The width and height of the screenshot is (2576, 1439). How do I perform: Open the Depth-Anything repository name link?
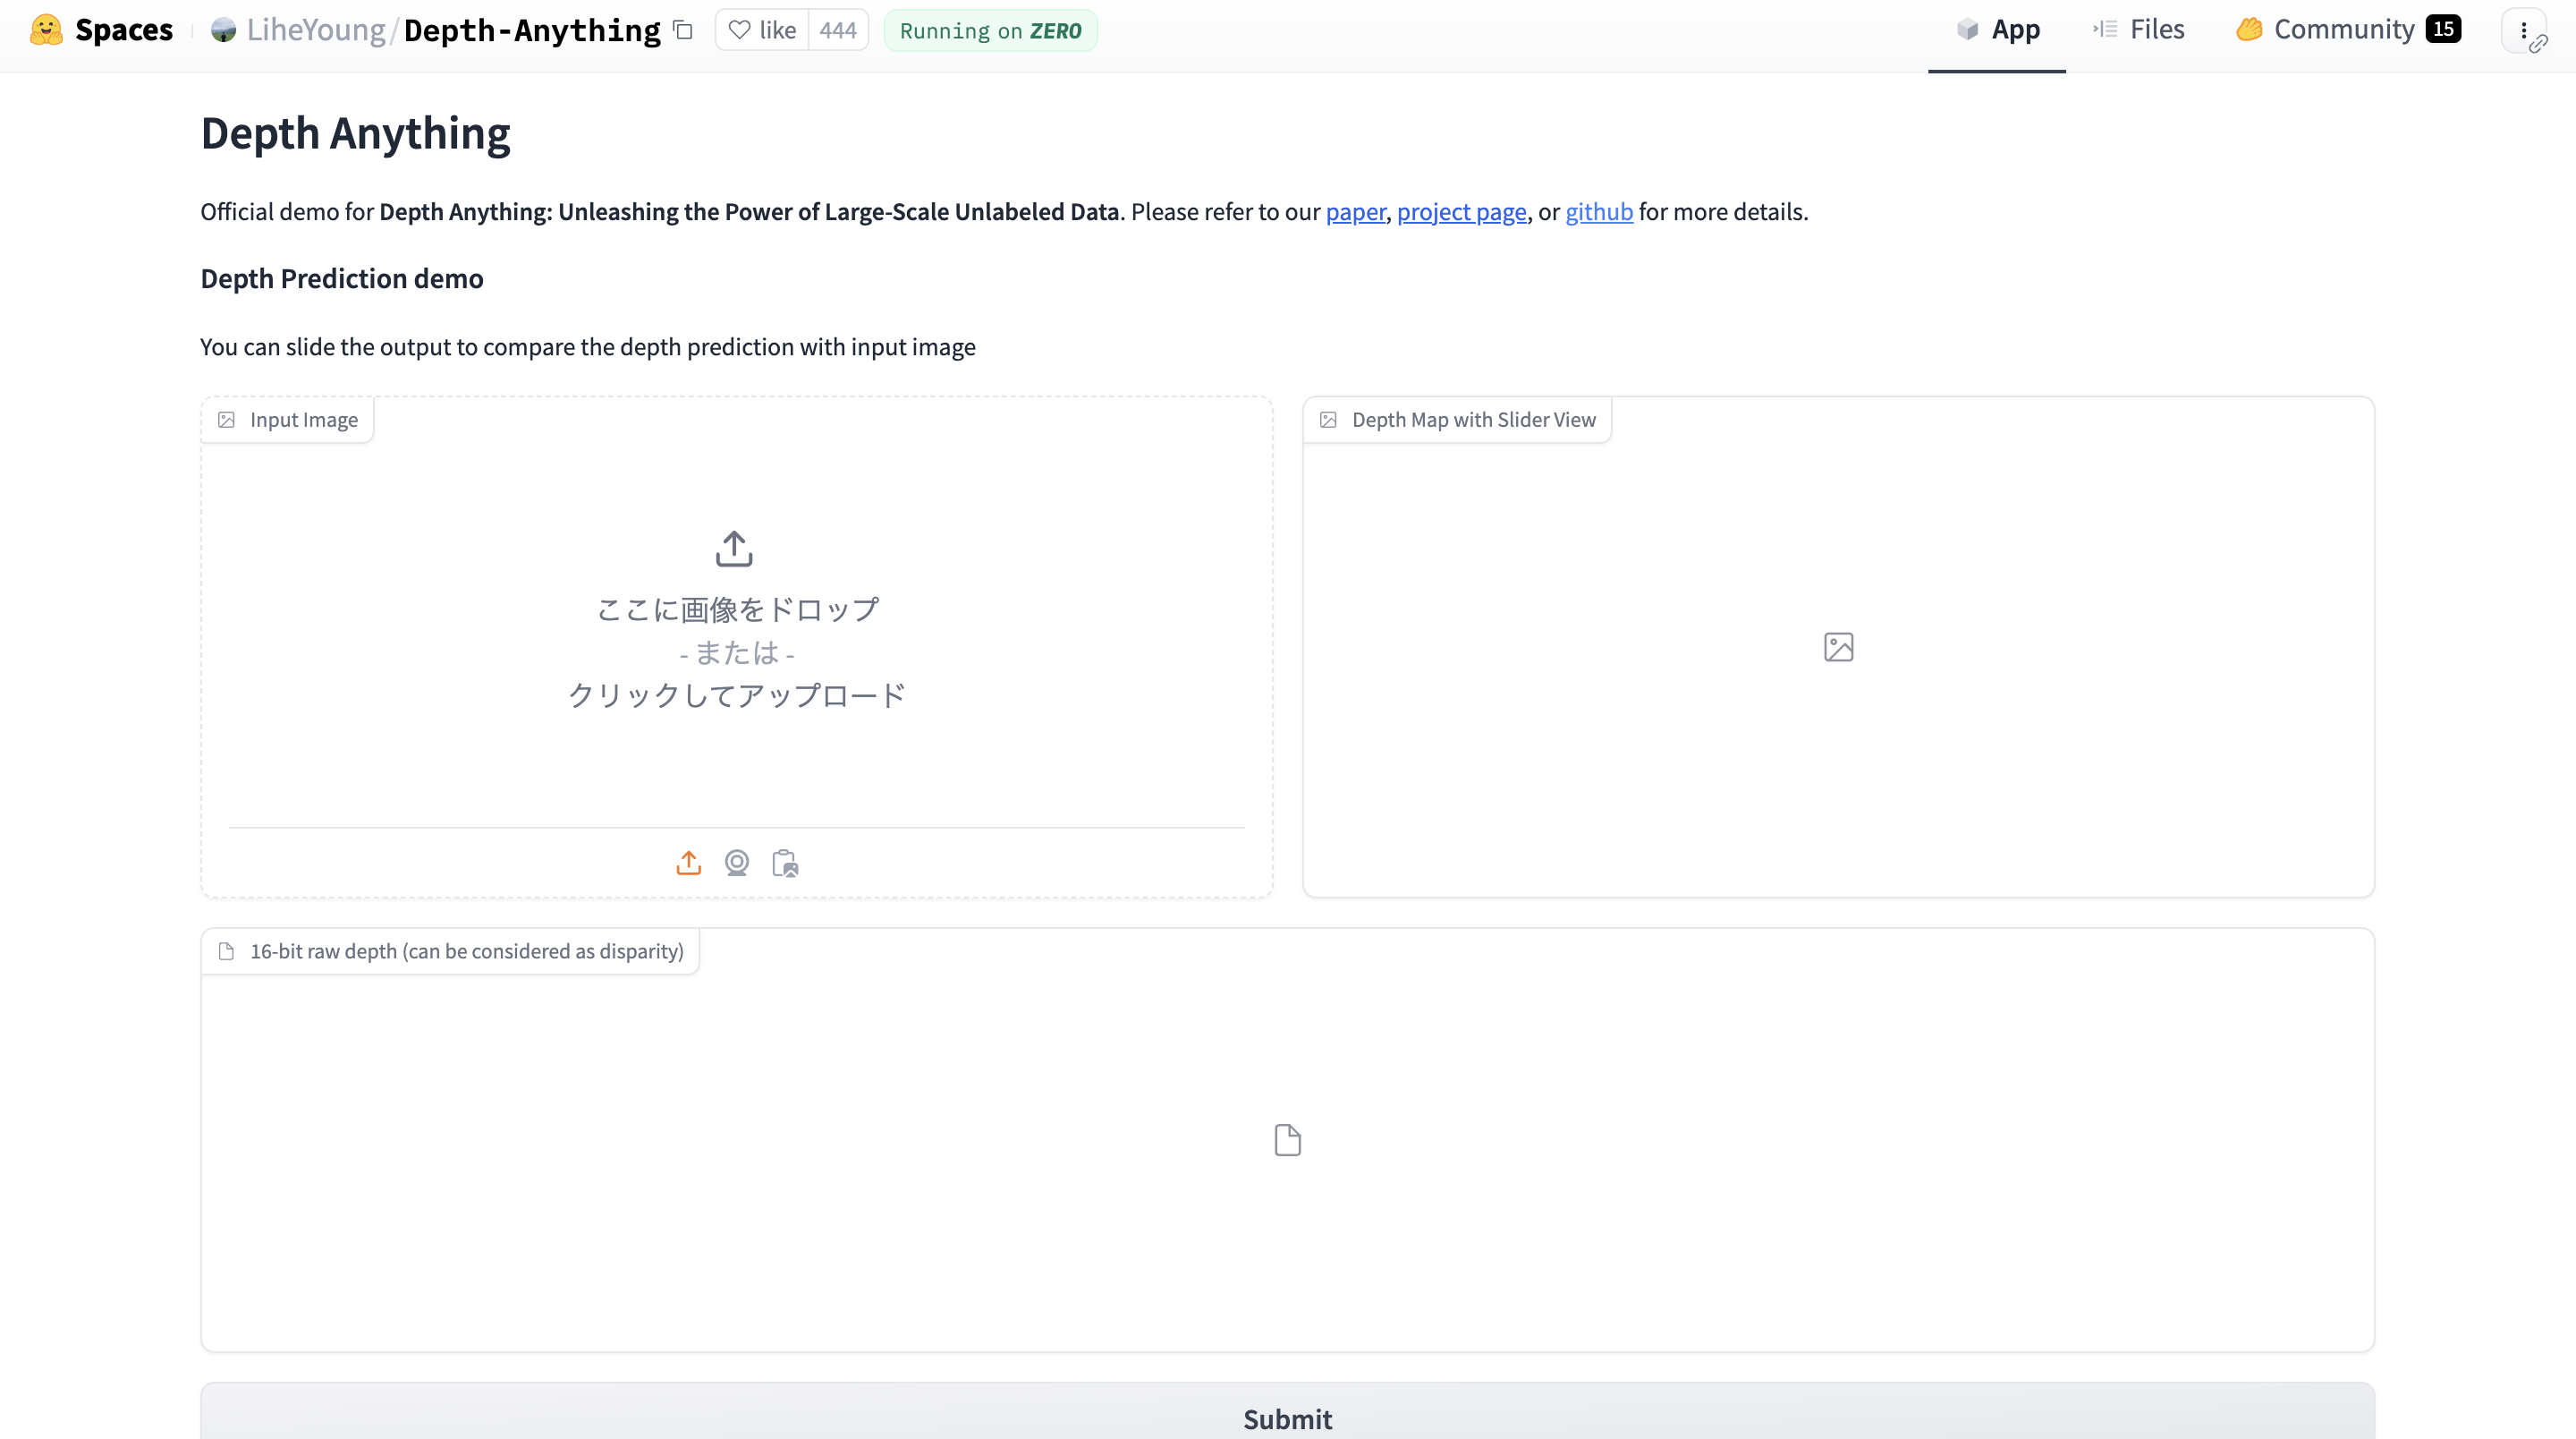point(532,30)
